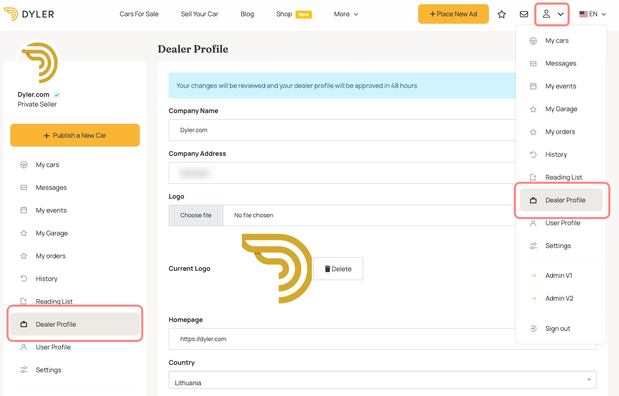The height and width of the screenshot is (396, 619).
Task: Click star icon beside sidebar My Garage
Action: 24,233
